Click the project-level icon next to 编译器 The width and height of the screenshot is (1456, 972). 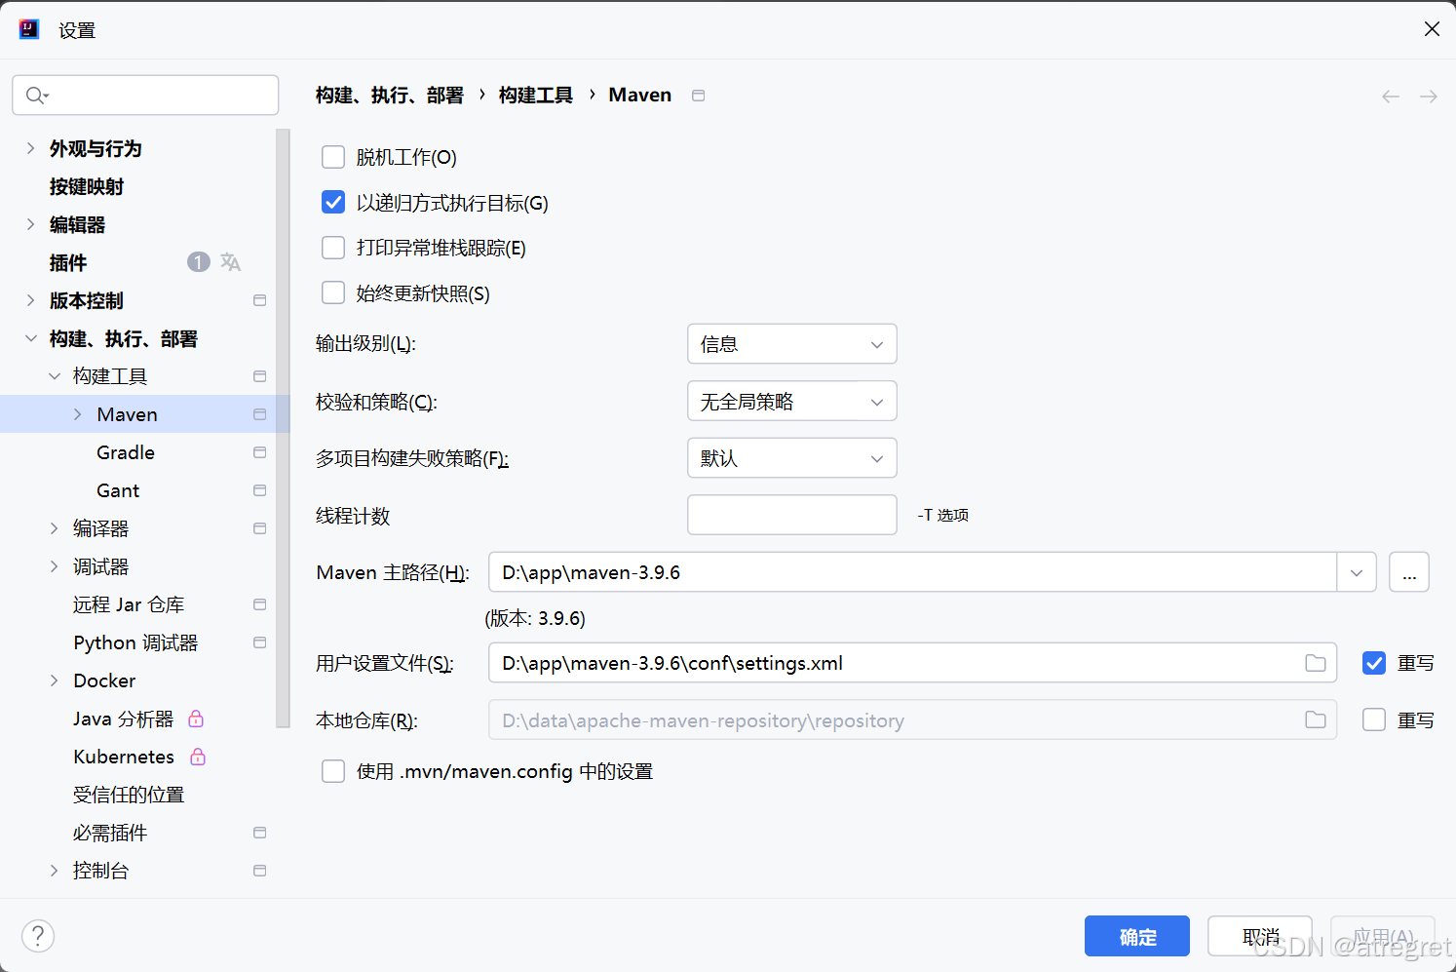(x=259, y=528)
